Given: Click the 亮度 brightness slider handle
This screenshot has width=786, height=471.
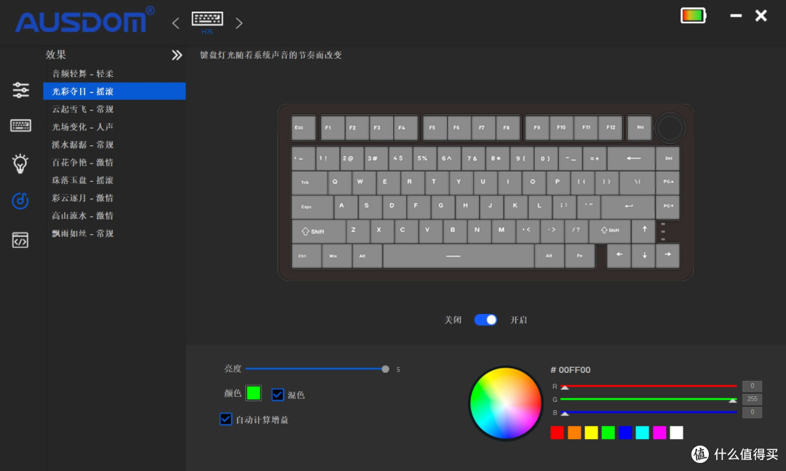Looking at the screenshot, I should [385, 369].
